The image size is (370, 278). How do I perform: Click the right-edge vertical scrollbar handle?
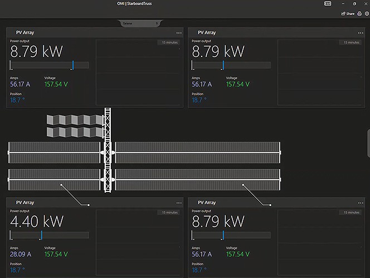(368, 147)
